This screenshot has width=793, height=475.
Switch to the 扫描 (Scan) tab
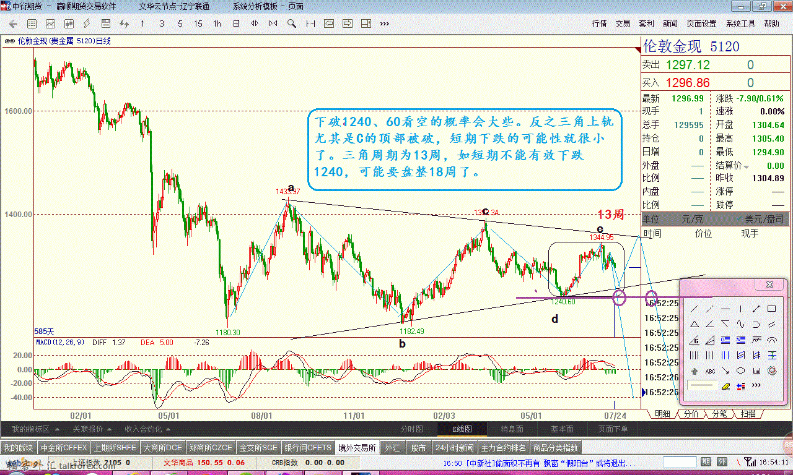pyautogui.click(x=748, y=414)
